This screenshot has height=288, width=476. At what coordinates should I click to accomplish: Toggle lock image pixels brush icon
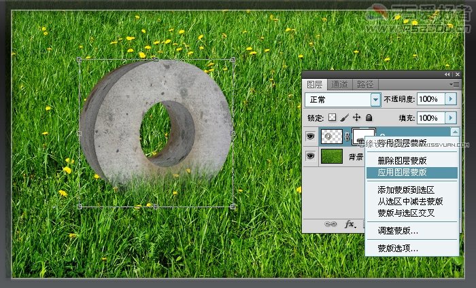click(345, 118)
